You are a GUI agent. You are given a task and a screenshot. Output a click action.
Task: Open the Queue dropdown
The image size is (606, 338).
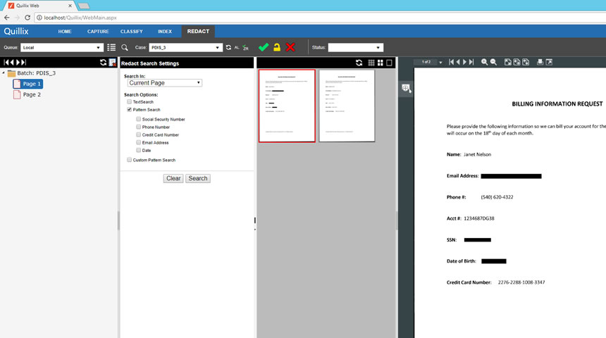(62, 48)
